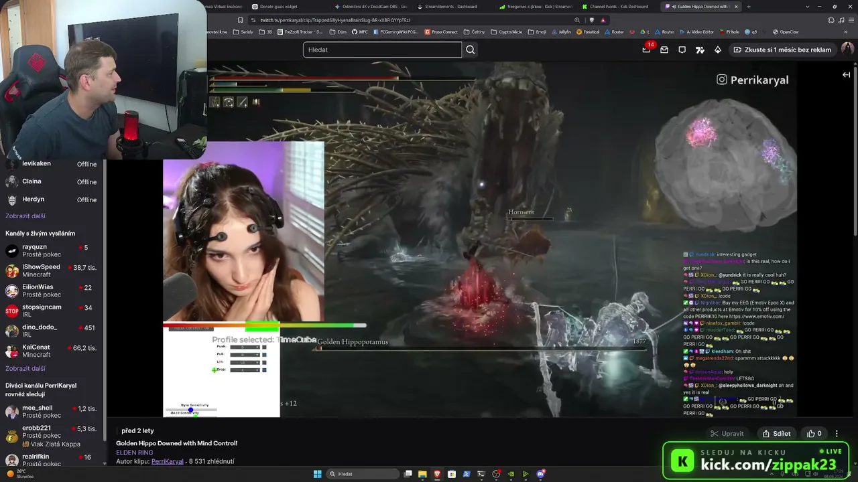Open File Explorer from the taskbar
Screen dimensions: 858x482
pos(422,474)
